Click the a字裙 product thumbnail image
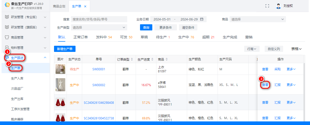Image resolution: width=310 pixels, height=125 pixels. pos(60,85)
